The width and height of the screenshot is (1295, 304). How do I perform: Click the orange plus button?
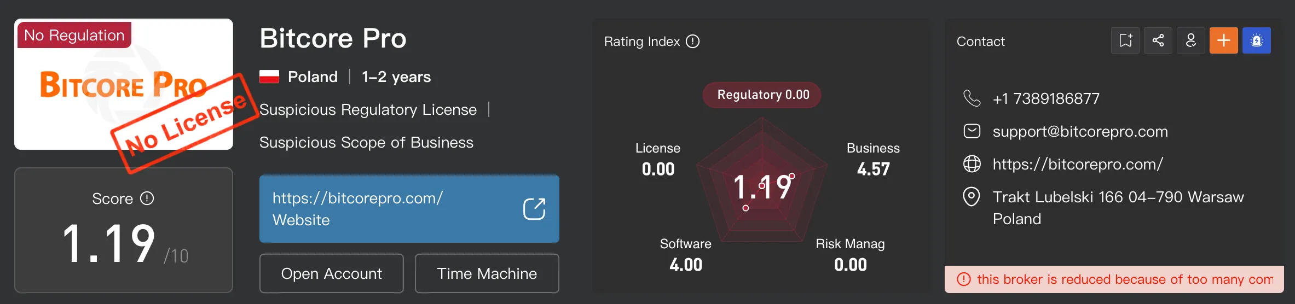click(x=1224, y=40)
